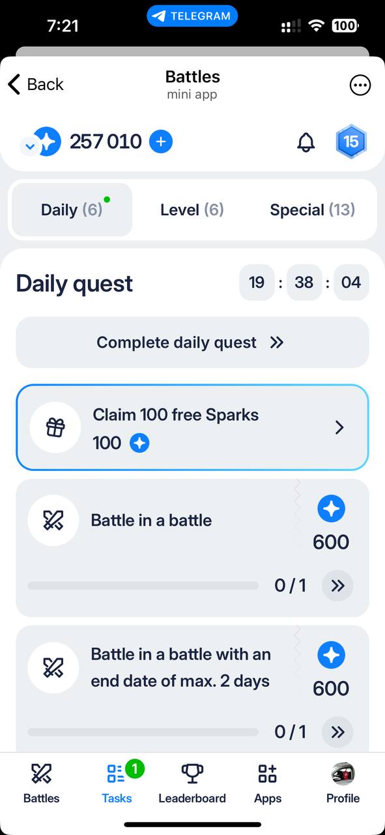Viewport: 385px width, 835px height.
Task: Open the Claim 100 free Sparks chevron
Action: 339,427
